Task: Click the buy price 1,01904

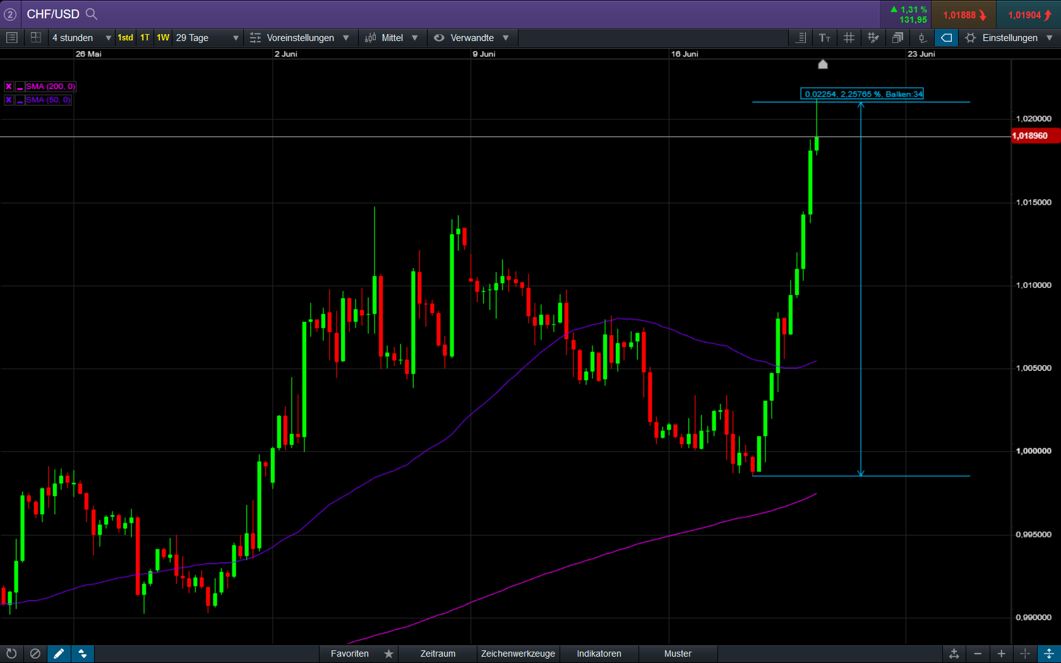Action: point(1029,15)
